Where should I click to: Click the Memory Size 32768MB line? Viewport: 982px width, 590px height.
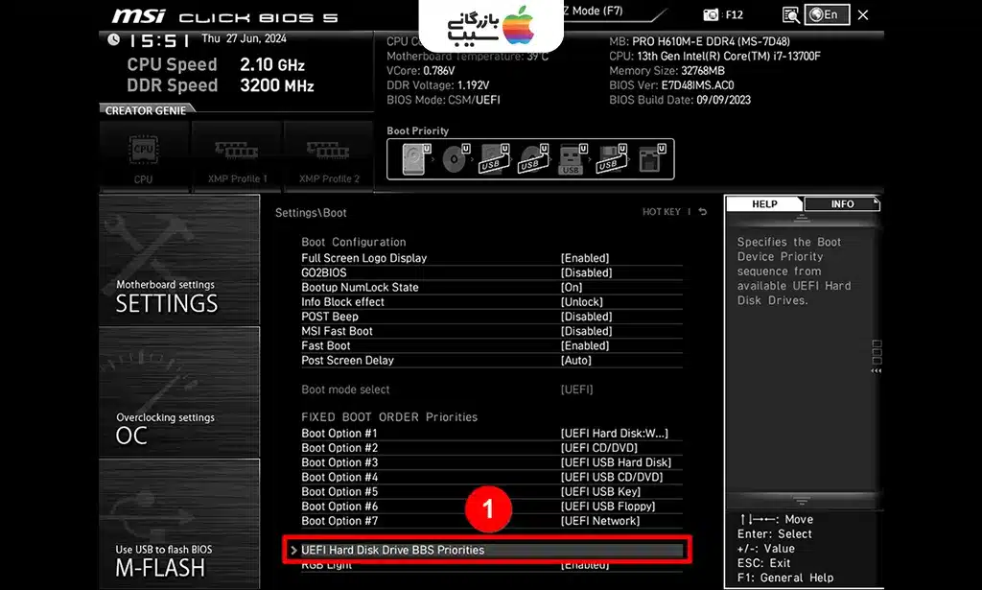click(x=667, y=71)
